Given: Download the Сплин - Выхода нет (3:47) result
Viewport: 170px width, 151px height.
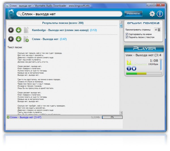Looking at the screenshot, I should 19,39.
